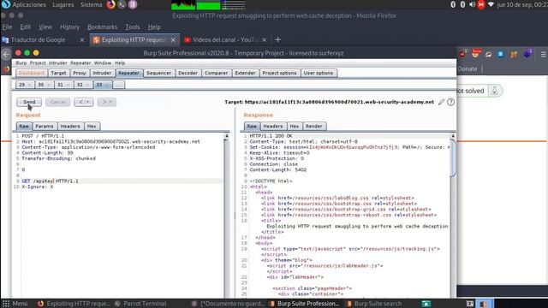Viewport: 548px width, 308px height.
Task: Close the Videos del canal YouTube tab
Action: click(x=265, y=40)
